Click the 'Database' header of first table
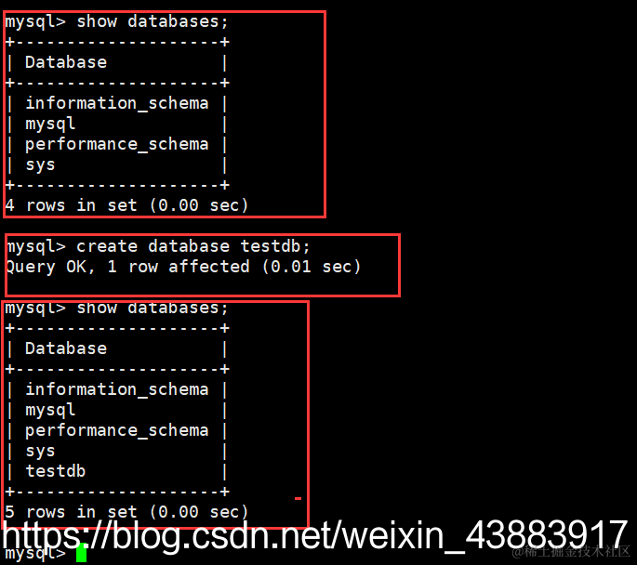Screen dimensions: 637x565 point(66,62)
